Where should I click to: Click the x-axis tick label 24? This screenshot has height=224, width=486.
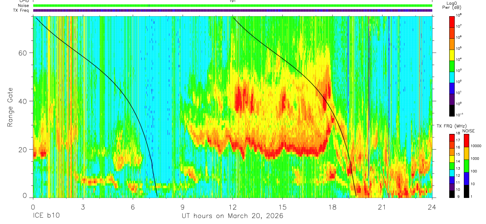pyautogui.click(x=432, y=207)
